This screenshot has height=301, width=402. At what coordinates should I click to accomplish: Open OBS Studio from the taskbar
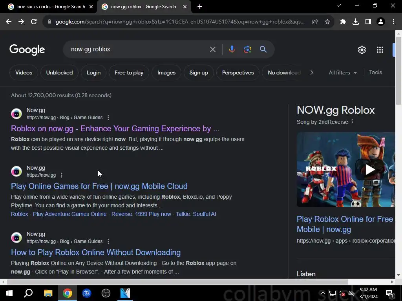[106, 293]
